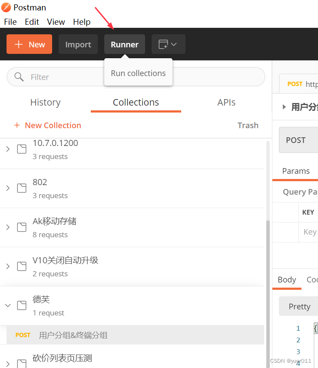Click line number 1 in response

point(298,328)
